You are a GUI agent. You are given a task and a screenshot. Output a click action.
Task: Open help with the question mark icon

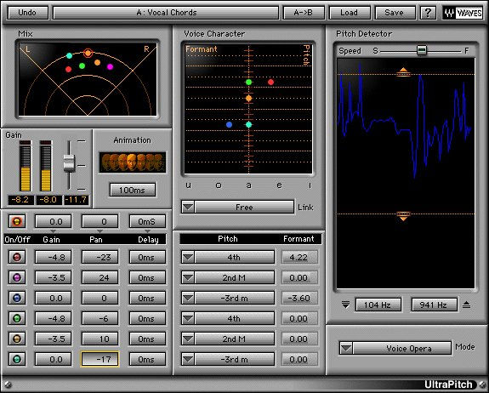pyautogui.click(x=428, y=13)
